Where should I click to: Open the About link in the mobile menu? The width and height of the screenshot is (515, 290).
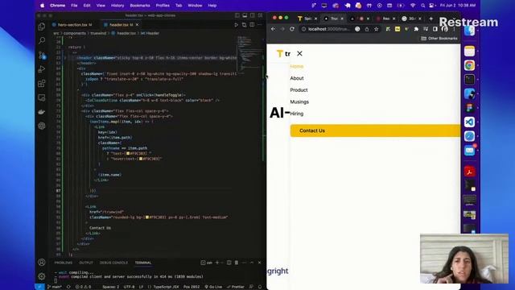297,78
